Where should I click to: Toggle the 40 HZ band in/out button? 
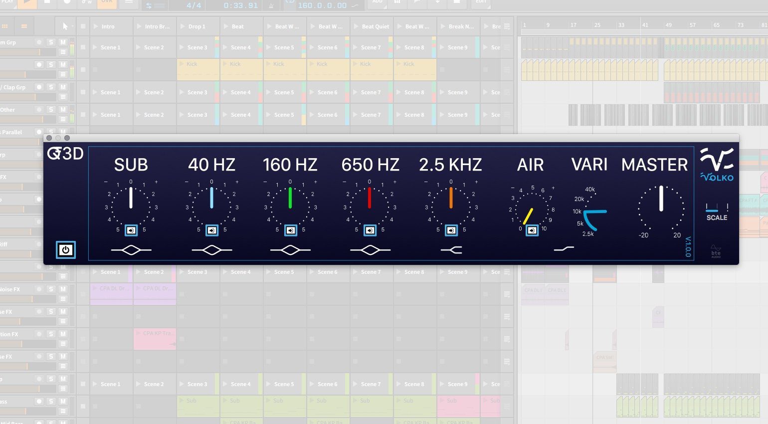click(212, 230)
